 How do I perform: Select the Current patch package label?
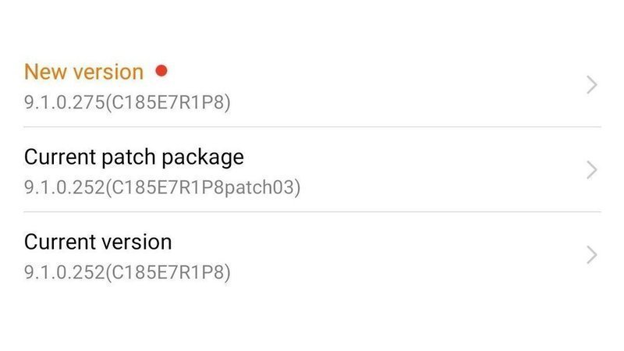[133, 157]
